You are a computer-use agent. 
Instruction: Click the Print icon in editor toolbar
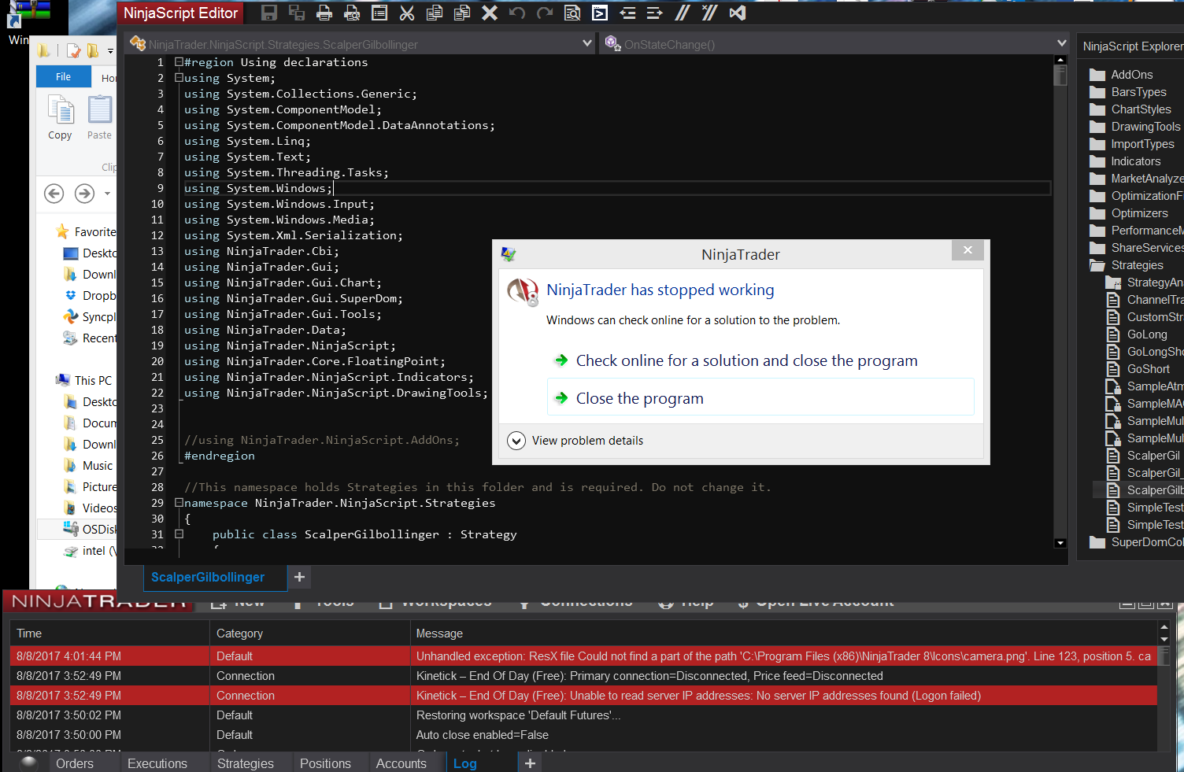click(x=324, y=13)
